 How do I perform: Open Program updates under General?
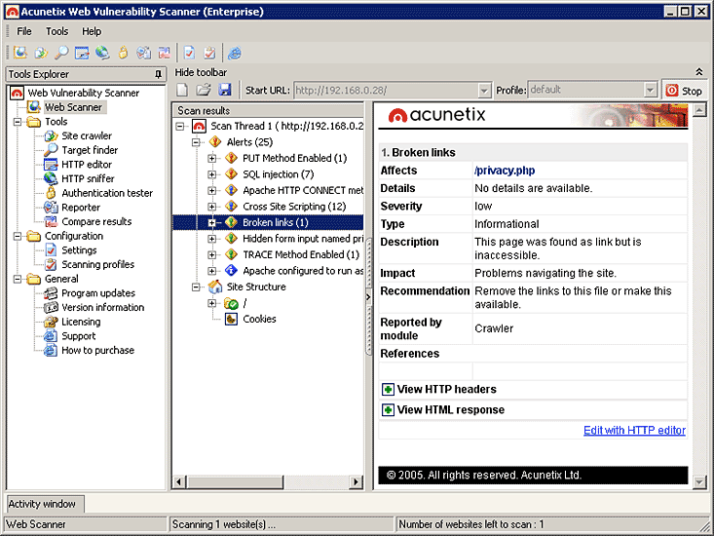(x=98, y=292)
